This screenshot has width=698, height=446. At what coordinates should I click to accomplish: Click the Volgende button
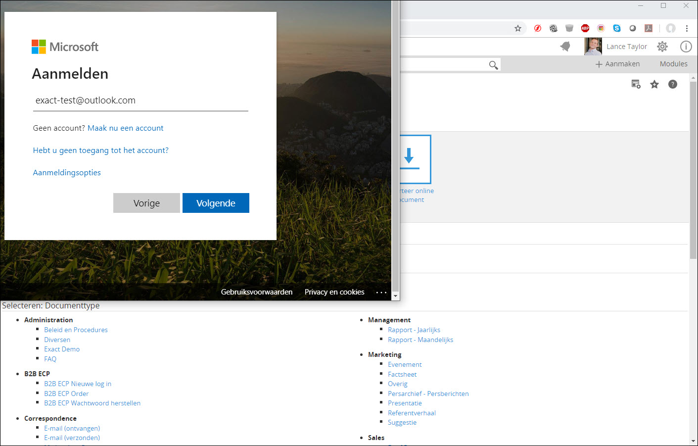216,203
